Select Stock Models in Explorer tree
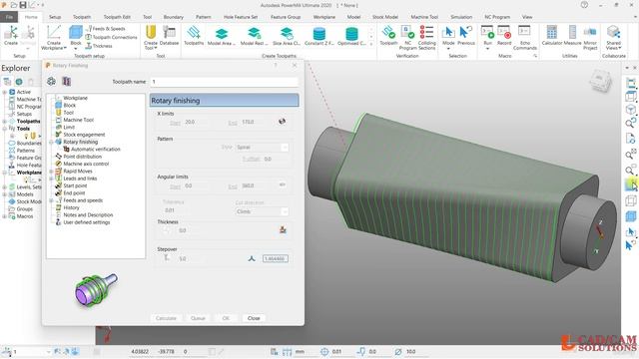639x359 pixels. click(x=29, y=201)
